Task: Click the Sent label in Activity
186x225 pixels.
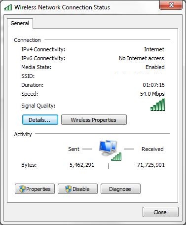Action: coord(74,149)
